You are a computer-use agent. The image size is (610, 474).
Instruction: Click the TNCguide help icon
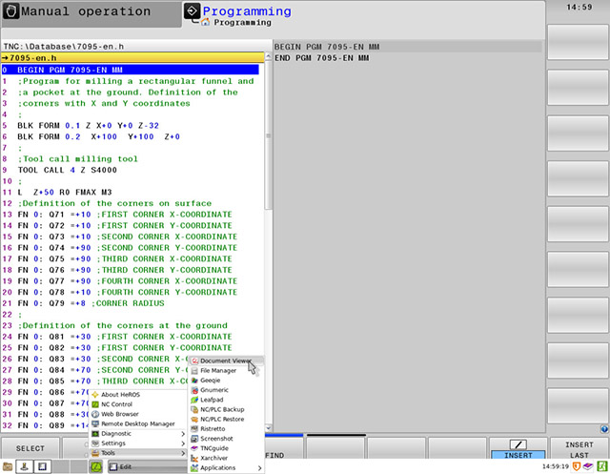click(x=194, y=448)
